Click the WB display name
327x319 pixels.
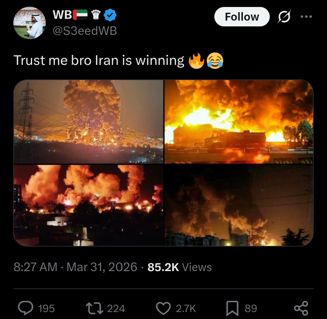pos(62,15)
